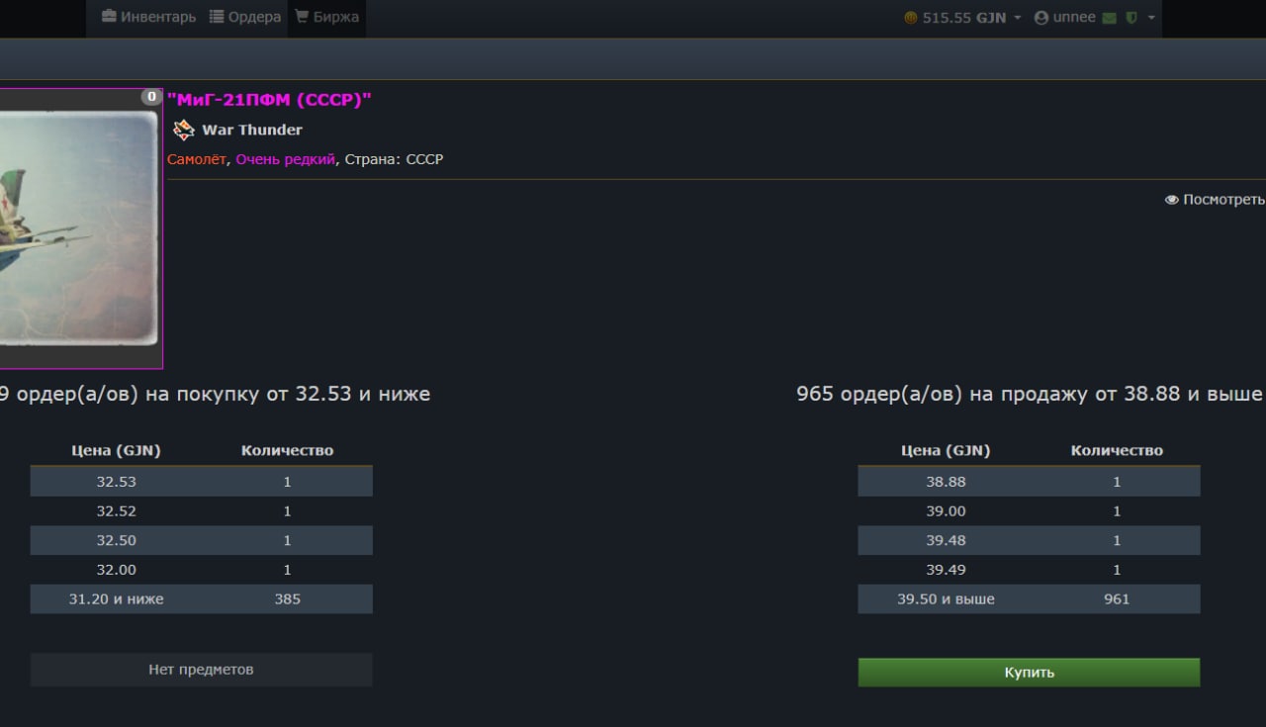Click the green shield icon

(1131, 18)
